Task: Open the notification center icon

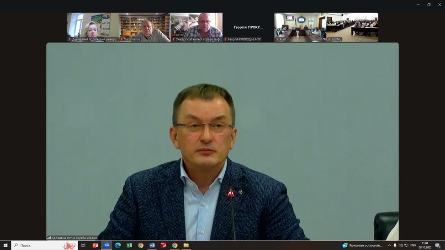Action: [438, 245]
